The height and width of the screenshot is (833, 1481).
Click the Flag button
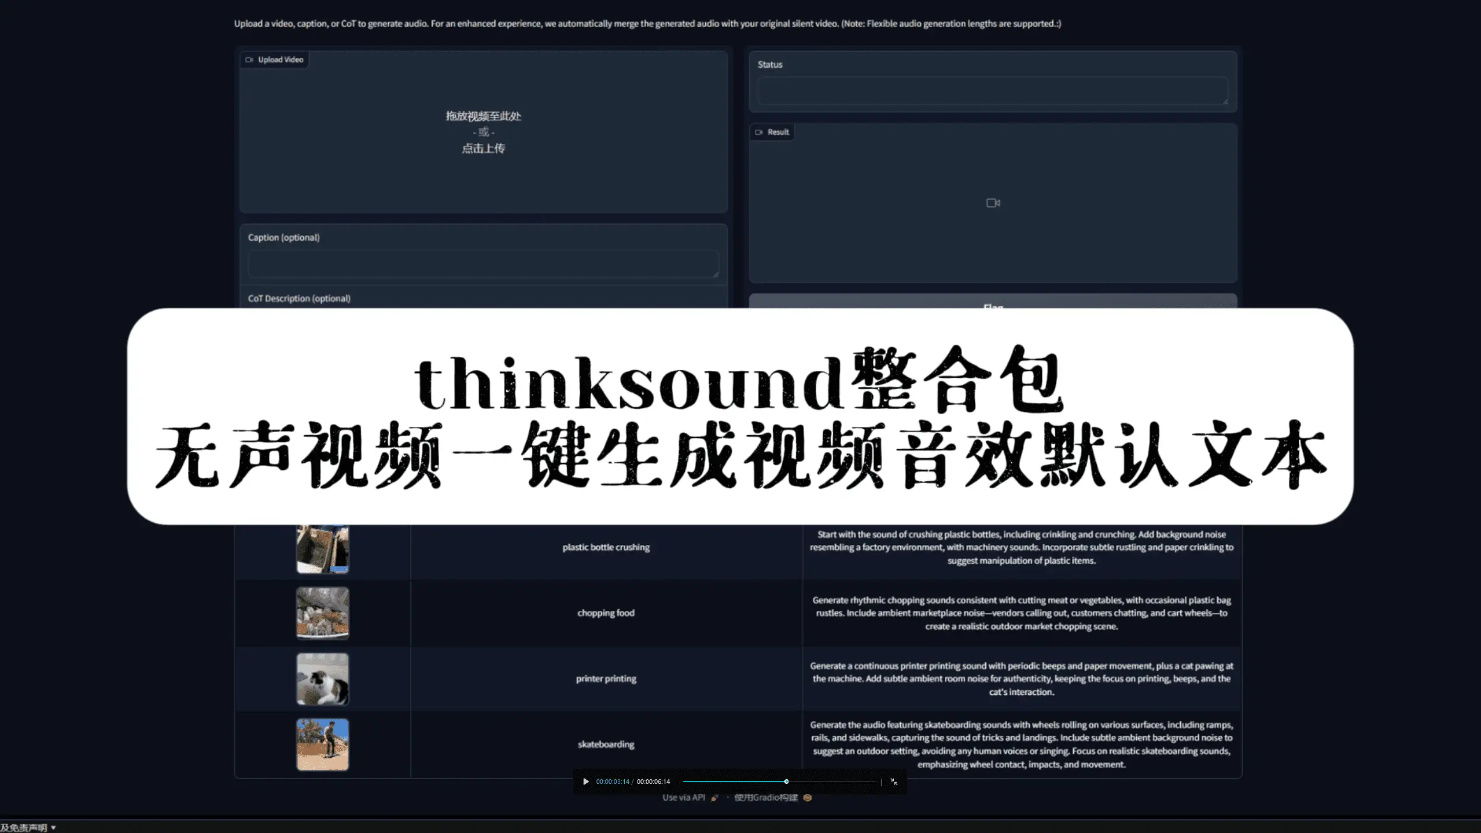(993, 301)
